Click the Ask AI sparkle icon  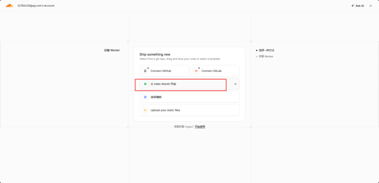(x=353, y=6)
